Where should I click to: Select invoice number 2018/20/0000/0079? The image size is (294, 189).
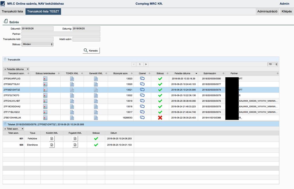tap(211, 95)
